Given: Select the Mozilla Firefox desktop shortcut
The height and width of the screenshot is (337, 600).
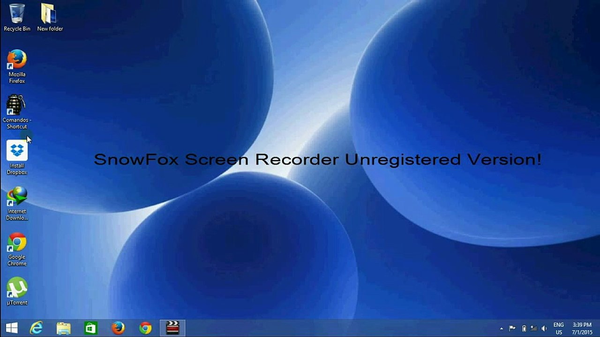Looking at the screenshot, I should tap(17, 66).
